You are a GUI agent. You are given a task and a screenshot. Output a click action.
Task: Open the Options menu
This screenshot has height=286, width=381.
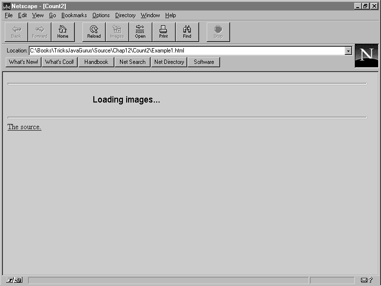[x=101, y=15]
